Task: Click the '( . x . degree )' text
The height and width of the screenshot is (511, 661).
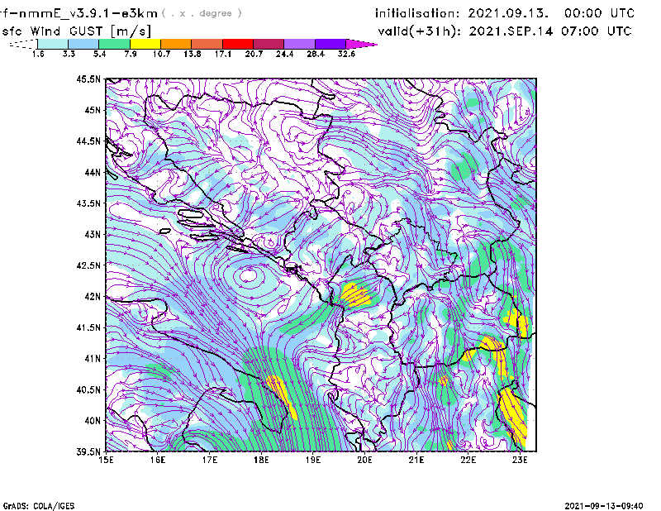Action: coord(202,13)
